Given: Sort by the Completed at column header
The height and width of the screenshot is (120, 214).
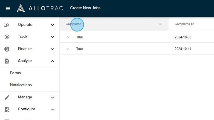Looking at the screenshot, I should point(184,24).
